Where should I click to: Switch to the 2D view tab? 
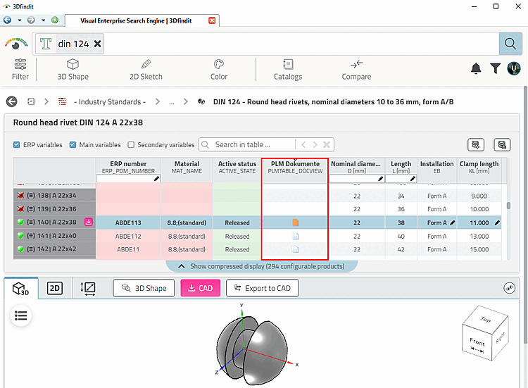tap(54, 288)
